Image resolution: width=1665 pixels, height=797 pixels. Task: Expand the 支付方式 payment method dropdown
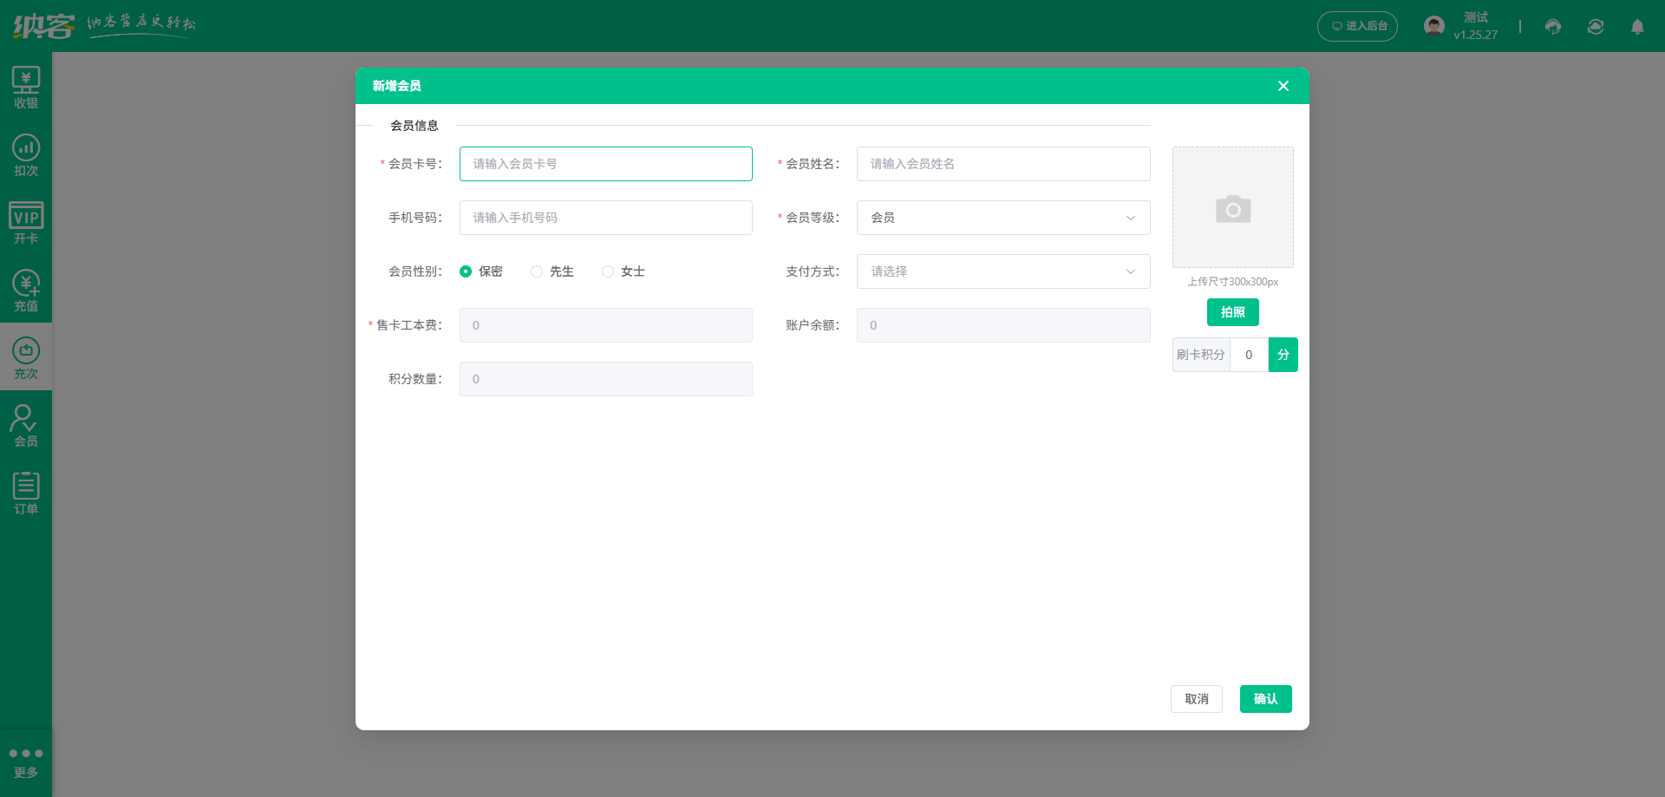1002,271
